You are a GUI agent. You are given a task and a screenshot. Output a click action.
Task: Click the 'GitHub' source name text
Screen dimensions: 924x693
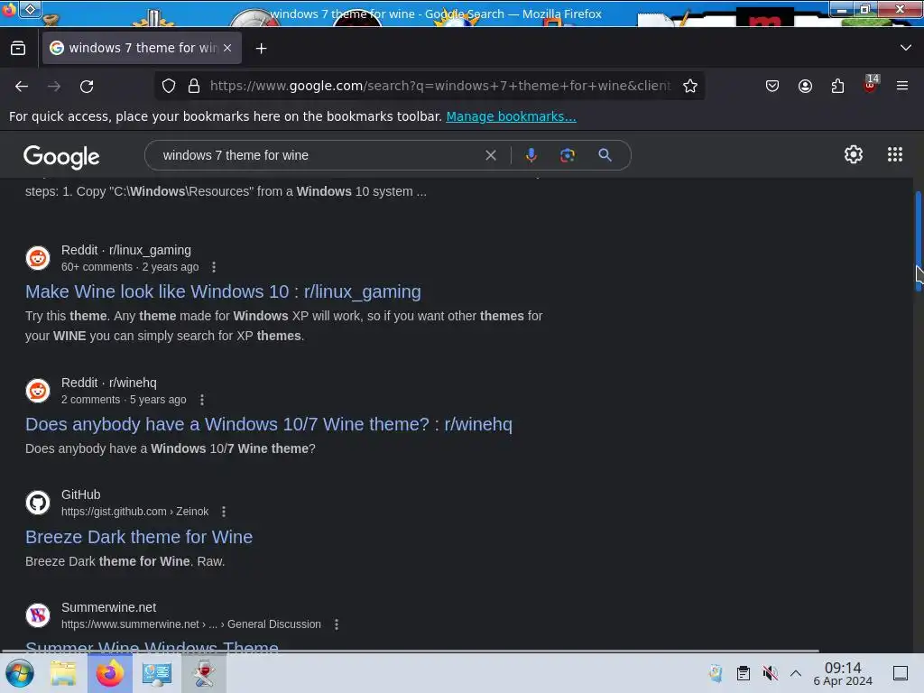(80, 495)
